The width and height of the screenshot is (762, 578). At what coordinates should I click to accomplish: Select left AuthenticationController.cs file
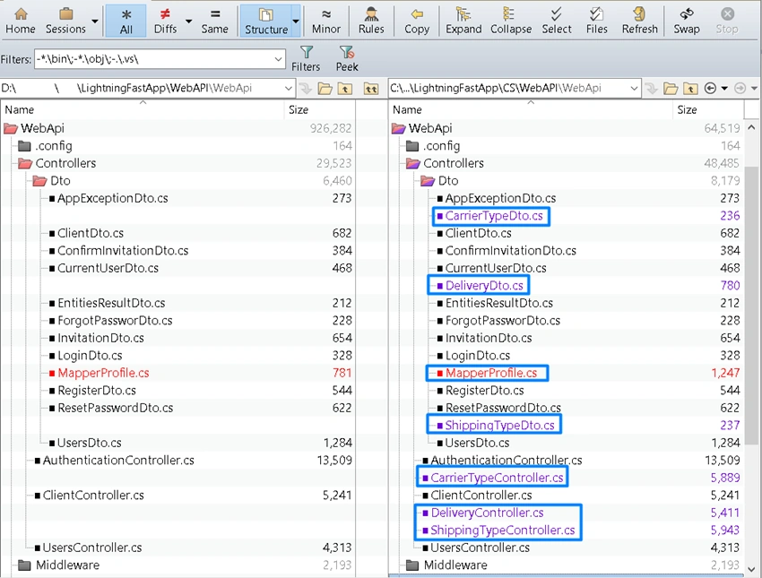pyautogui.click(x=118, y=461)
